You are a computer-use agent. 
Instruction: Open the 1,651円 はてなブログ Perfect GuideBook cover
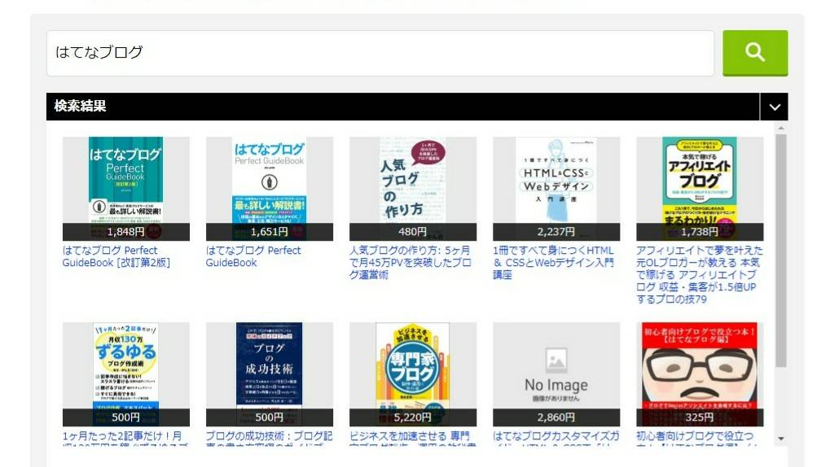pyautogui.click(x=269, y=188)
